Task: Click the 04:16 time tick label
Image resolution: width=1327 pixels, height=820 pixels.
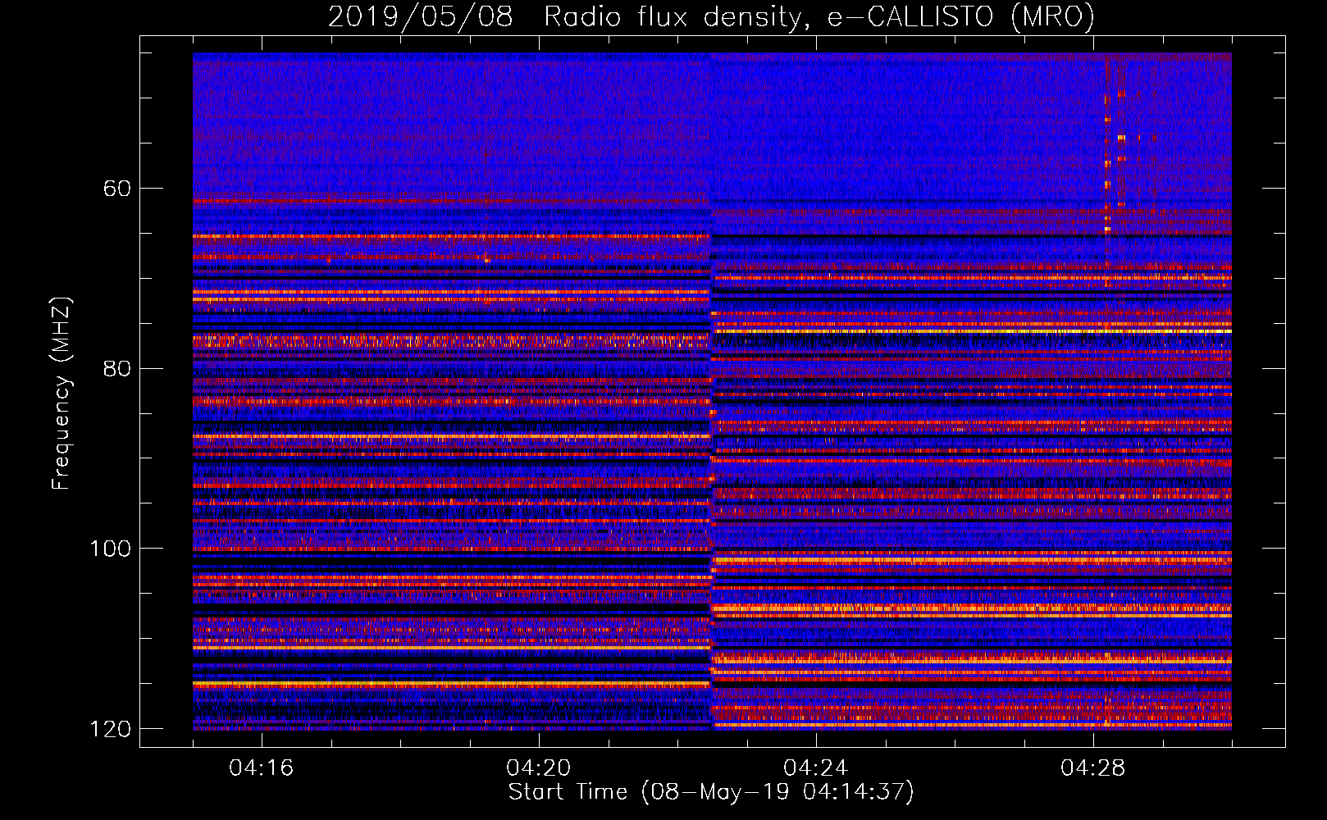Action: click(x=262, y=768)
